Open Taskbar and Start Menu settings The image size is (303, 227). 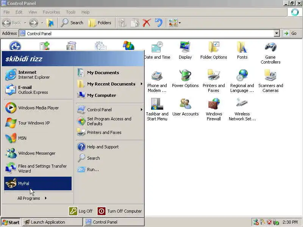[157, 109]
